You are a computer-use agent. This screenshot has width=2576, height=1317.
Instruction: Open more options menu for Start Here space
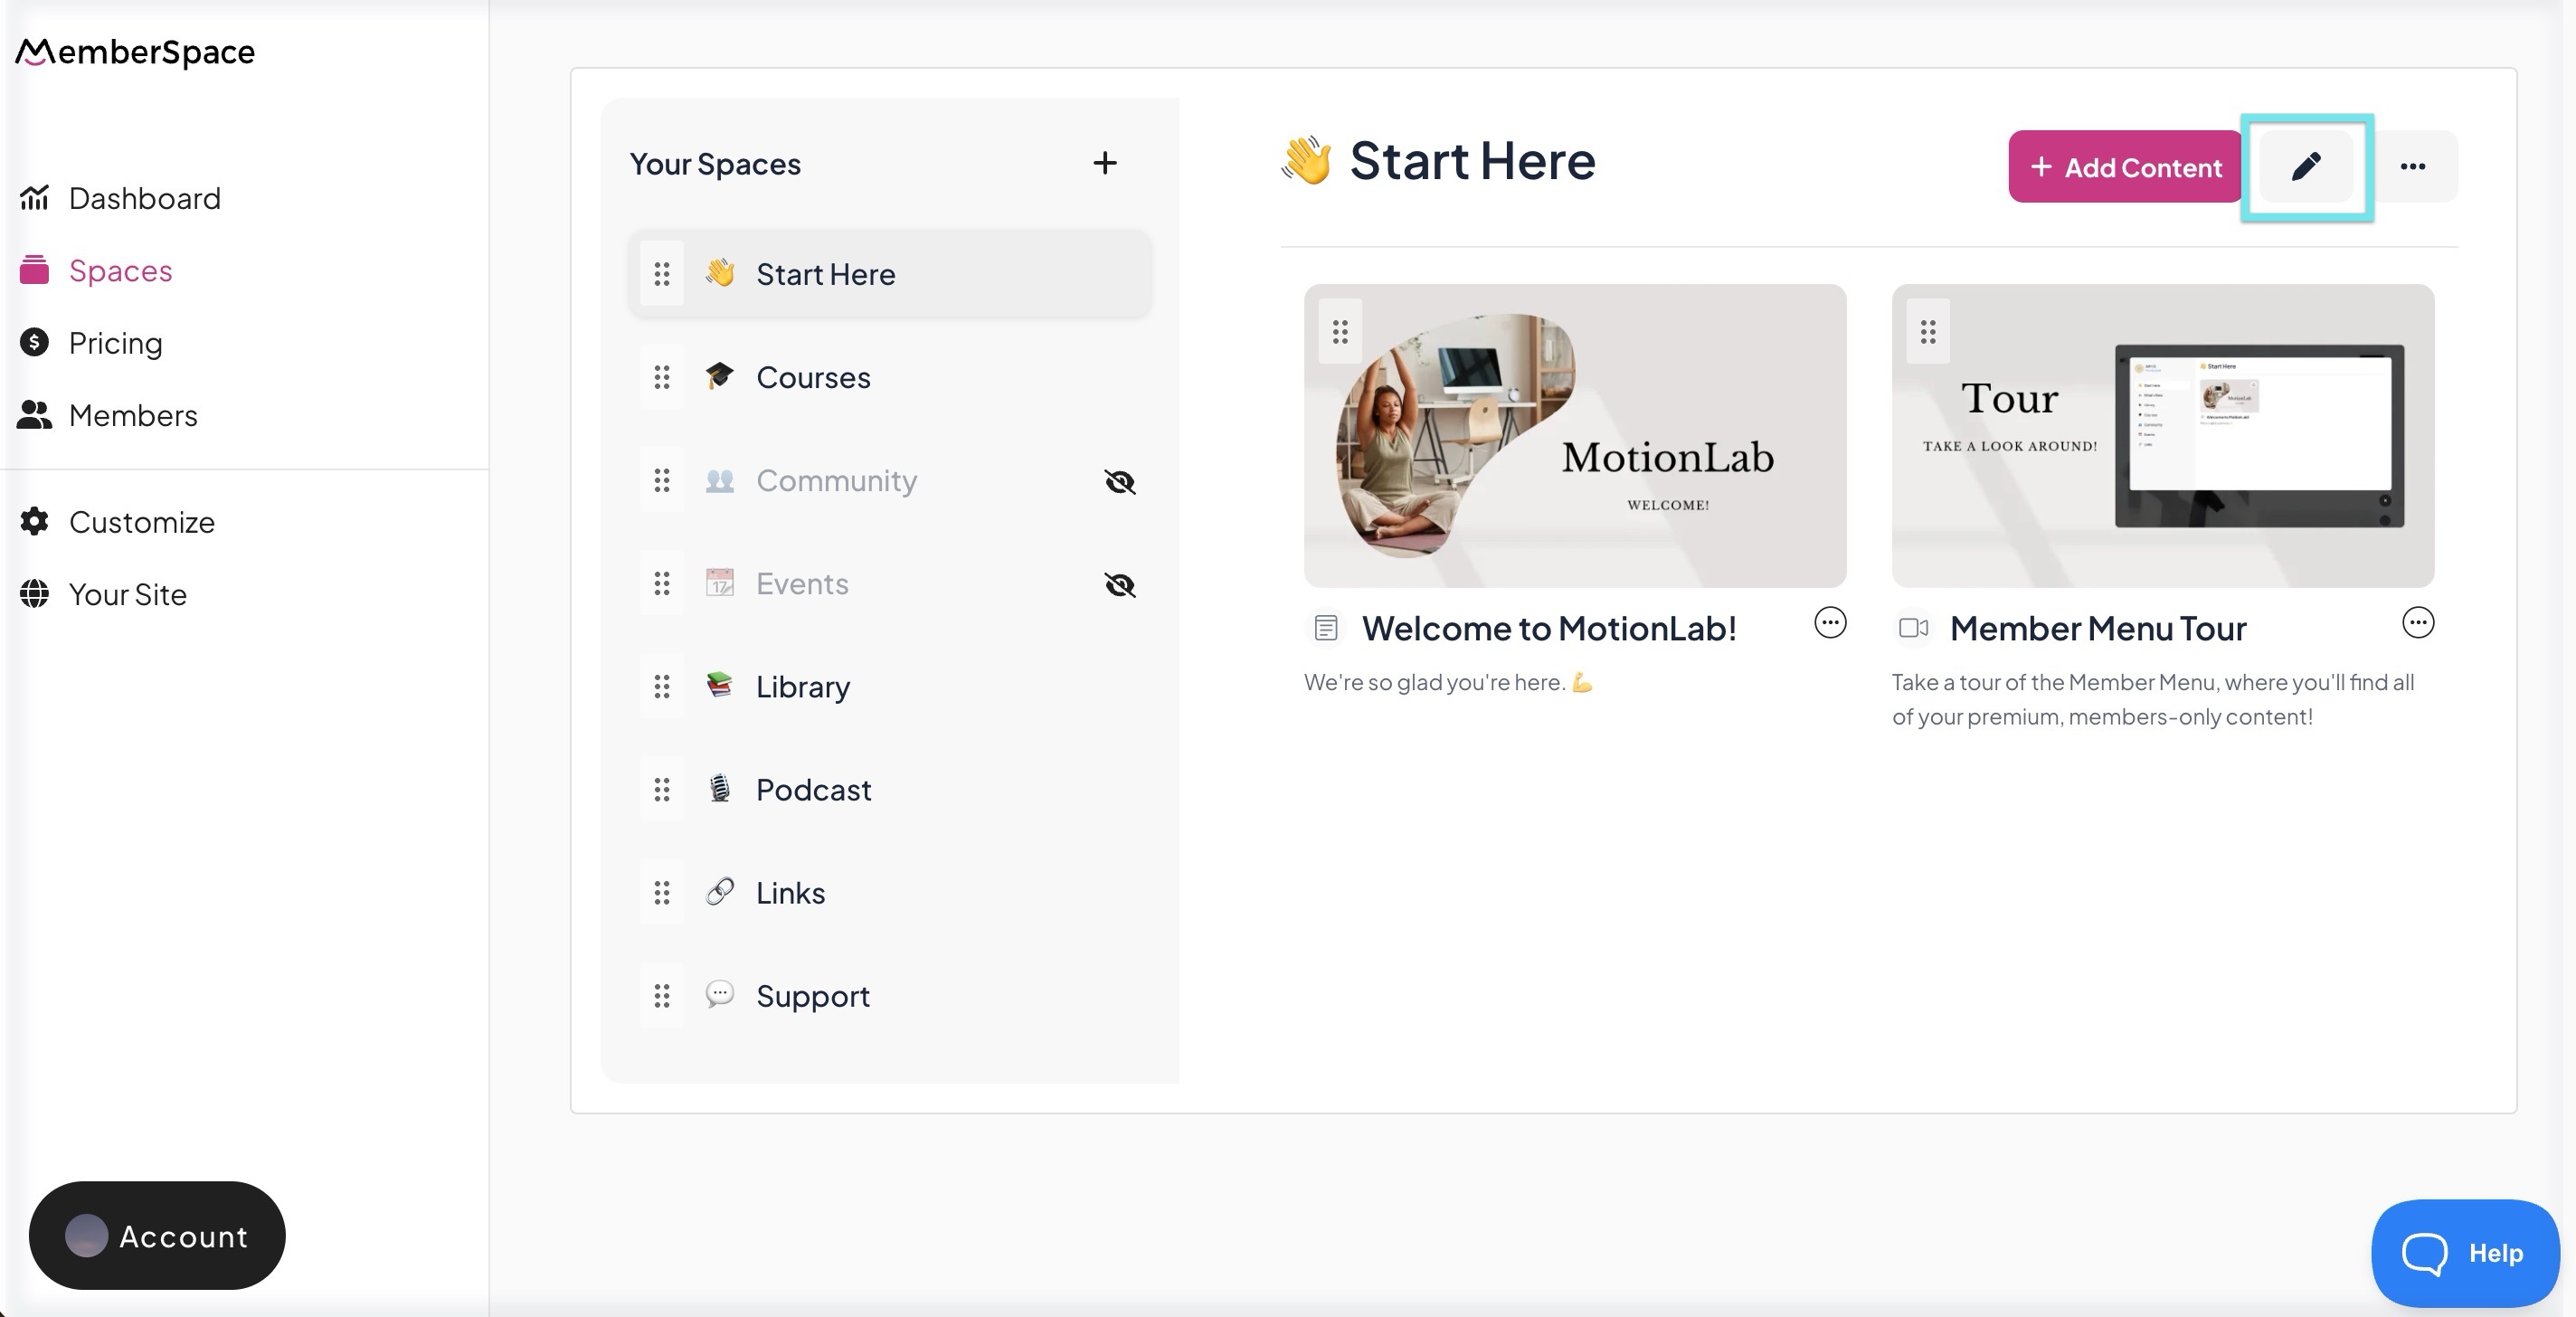(x=2412, y=166)
